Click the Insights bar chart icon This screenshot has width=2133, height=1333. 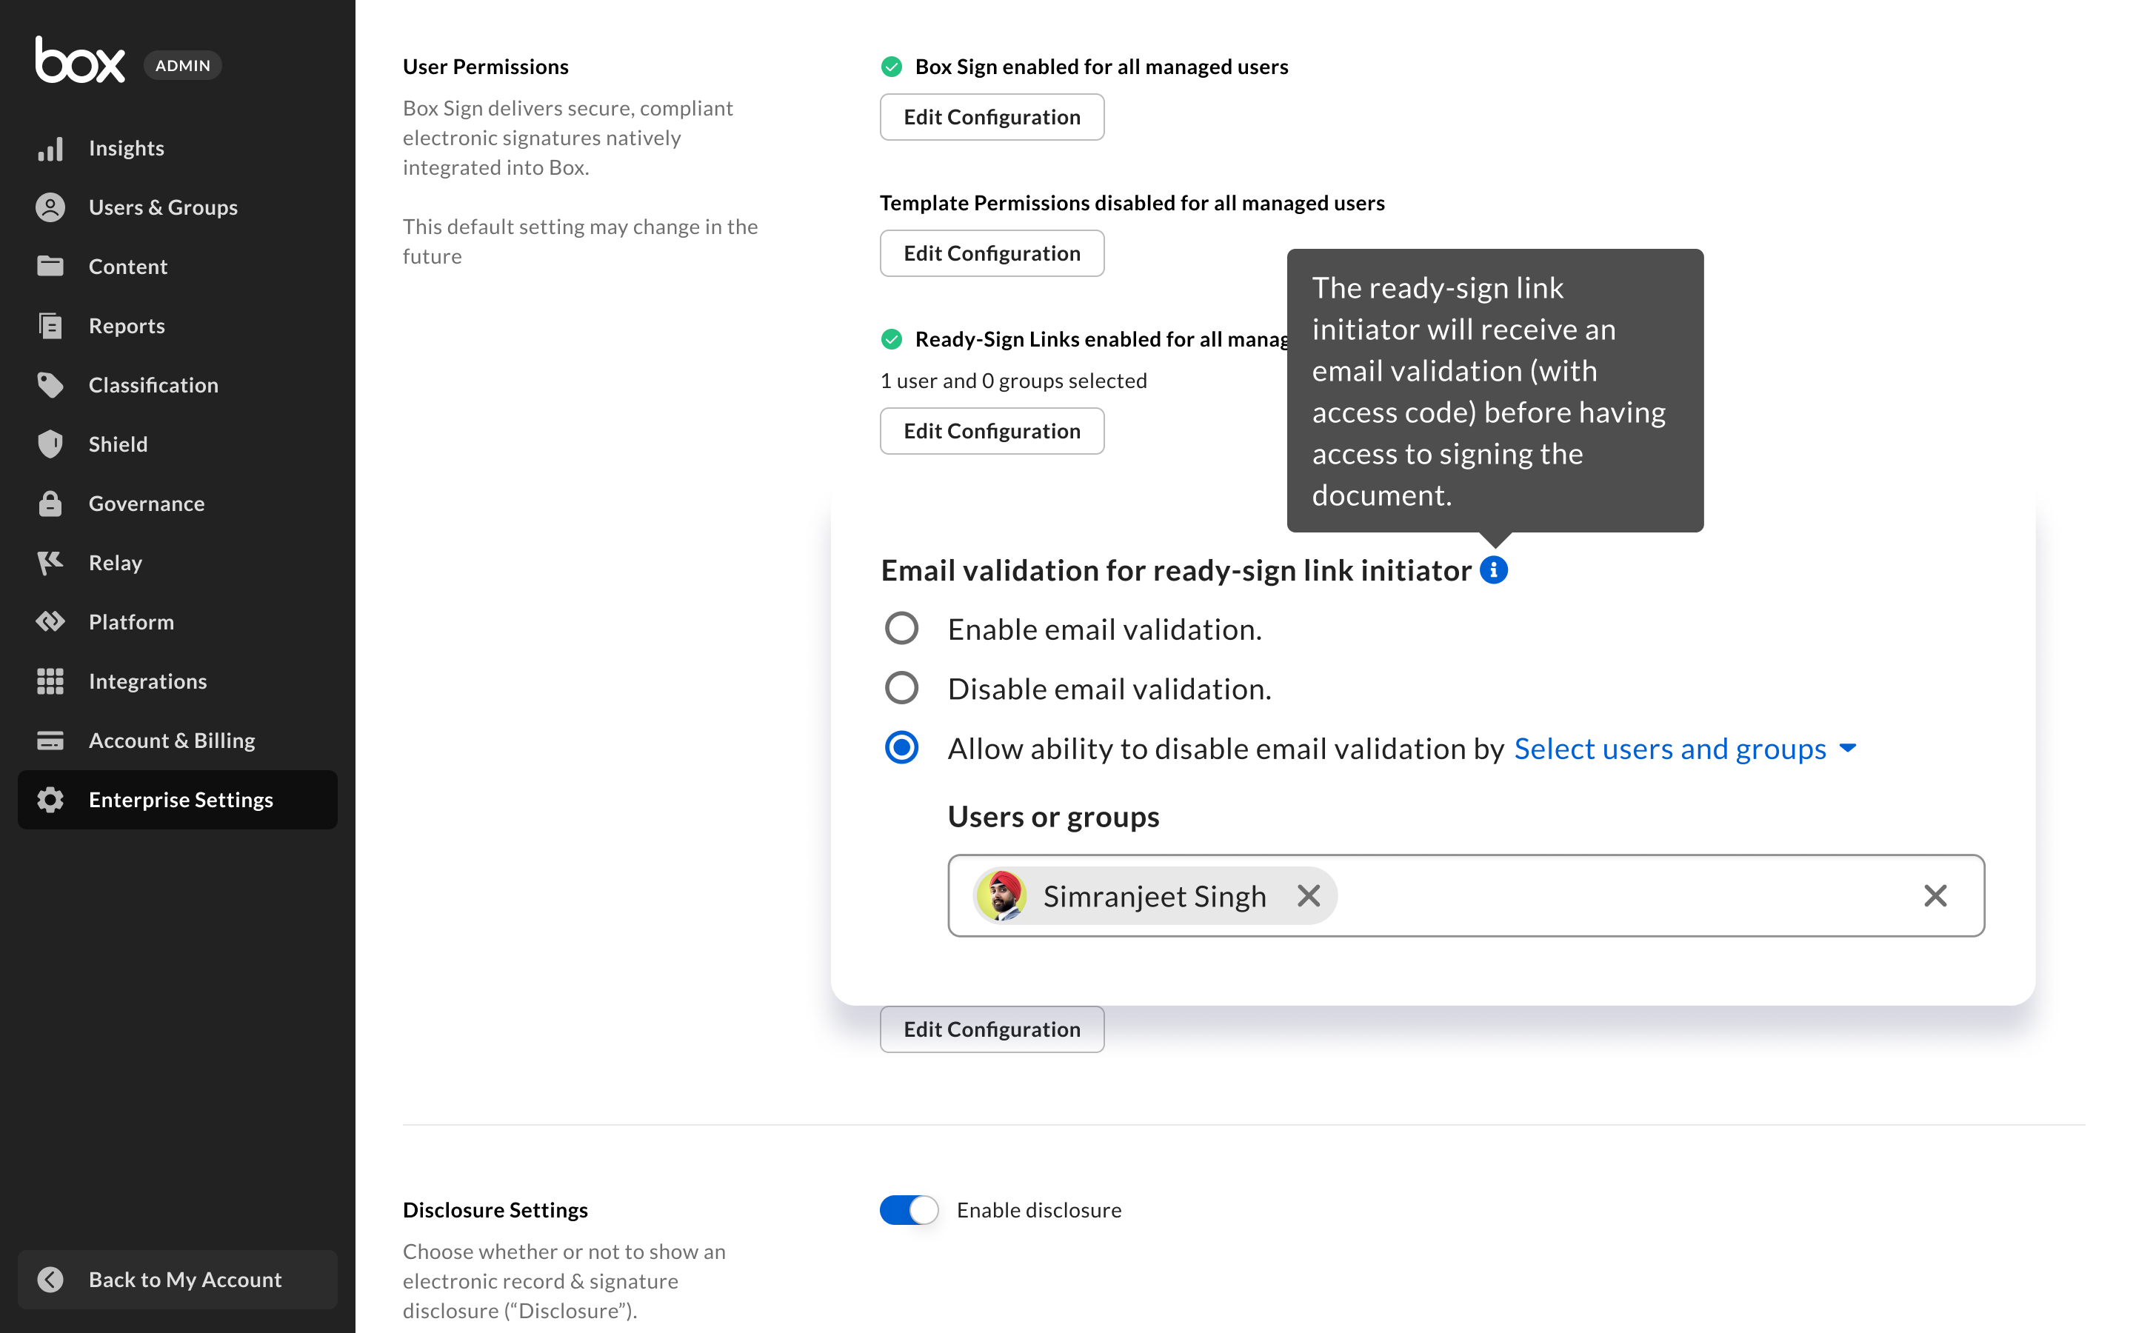pyautogui.click(x=50, y=148)
